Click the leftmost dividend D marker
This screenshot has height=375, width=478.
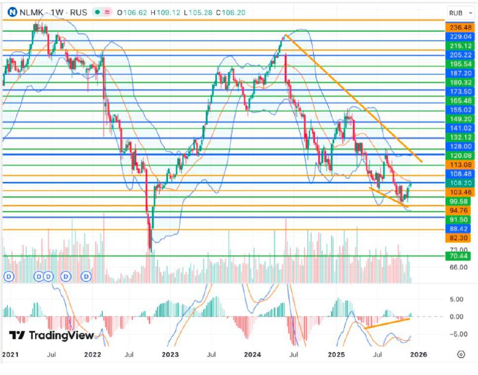click(8, 276)
